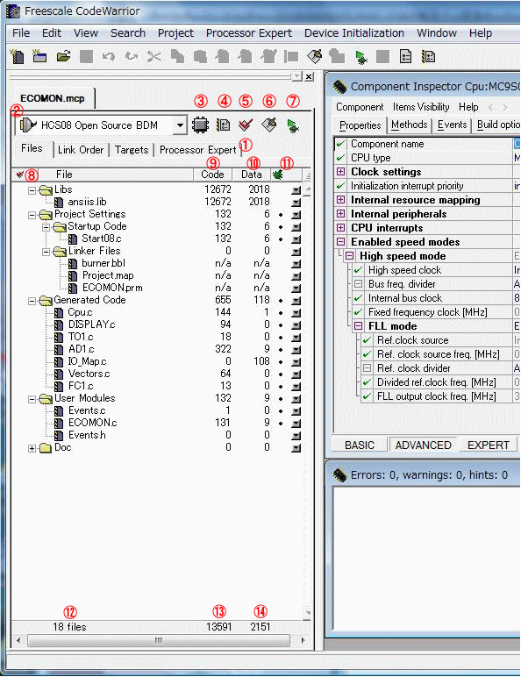
Task: Toggle the debug dot for IO_Map.c
Action: pos(281,361)
